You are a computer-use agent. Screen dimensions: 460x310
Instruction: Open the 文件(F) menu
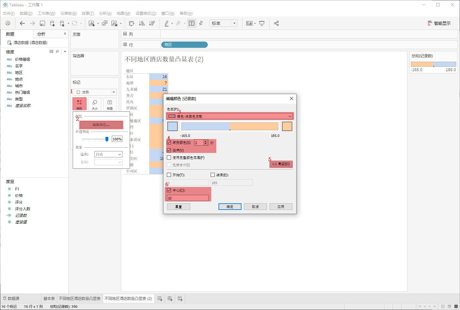(x=9, y=13)
